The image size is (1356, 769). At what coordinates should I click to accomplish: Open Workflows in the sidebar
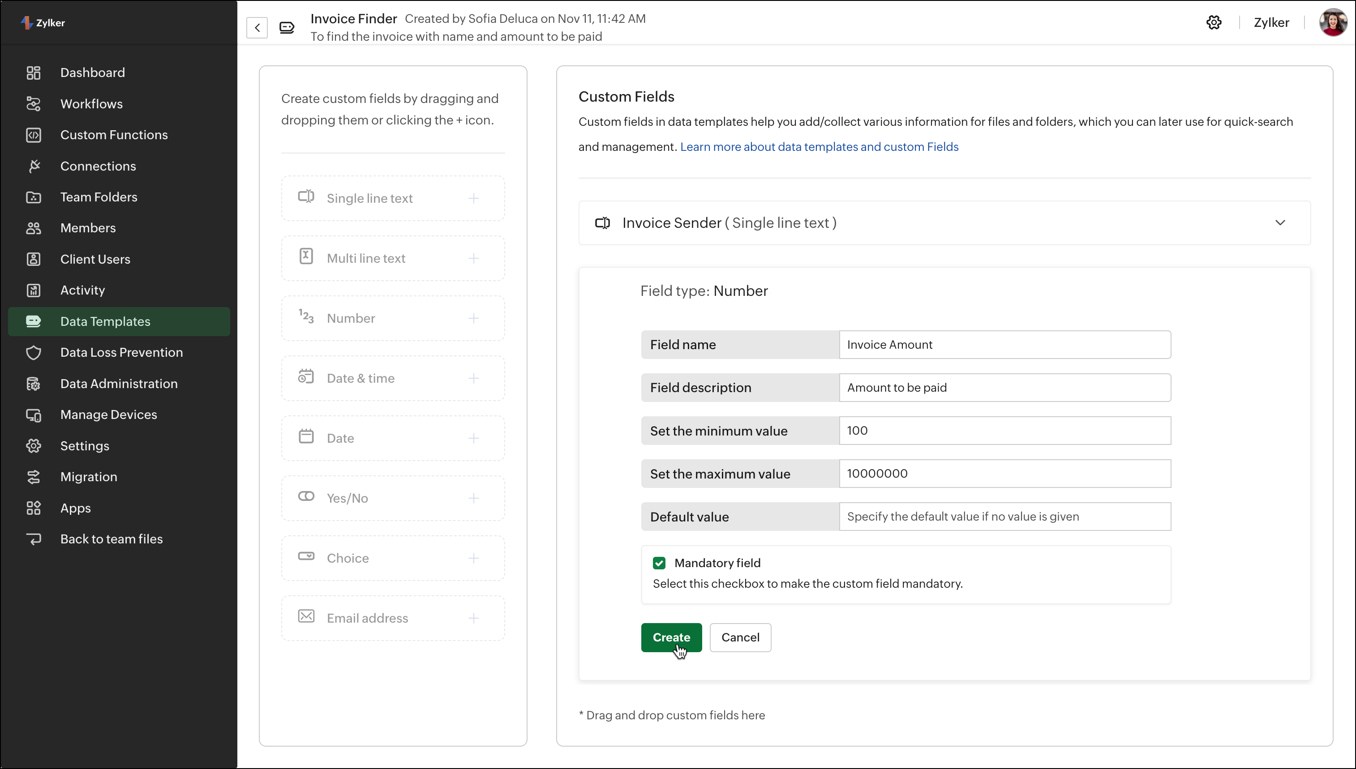(x=91, y=103)
